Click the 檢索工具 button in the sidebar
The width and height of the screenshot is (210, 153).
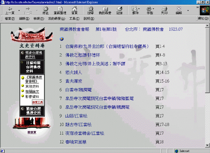[37, 102]
